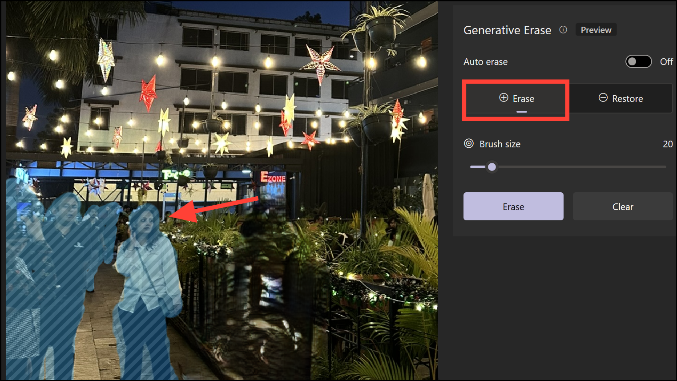This screenshot has height=381, width=677.
Task: Turn on the Auto erase switch
Action: 639,61
